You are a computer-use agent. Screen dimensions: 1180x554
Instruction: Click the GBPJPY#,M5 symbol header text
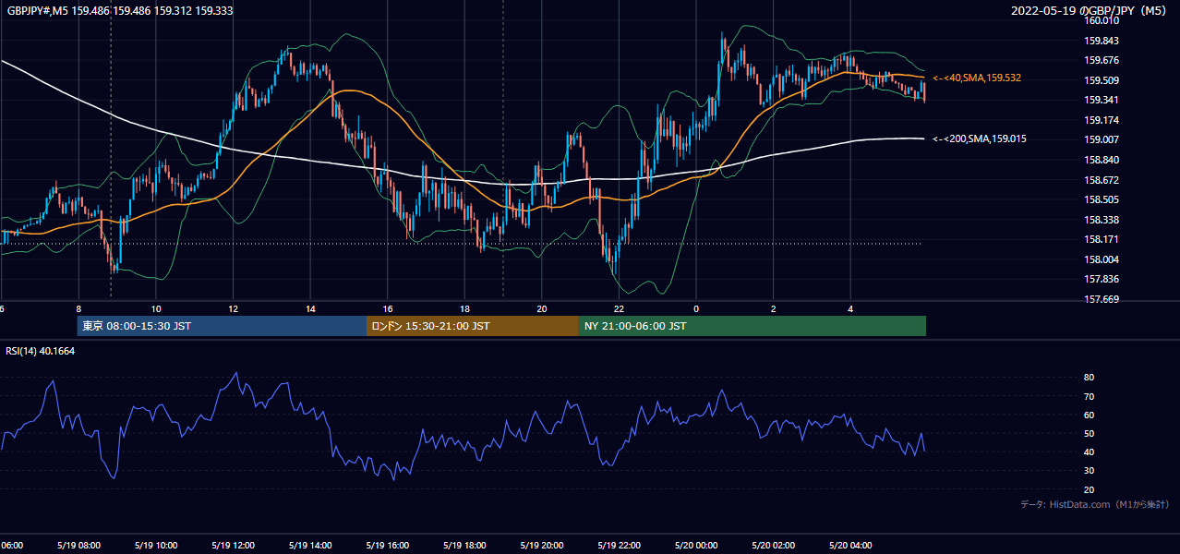click(120, 11)
